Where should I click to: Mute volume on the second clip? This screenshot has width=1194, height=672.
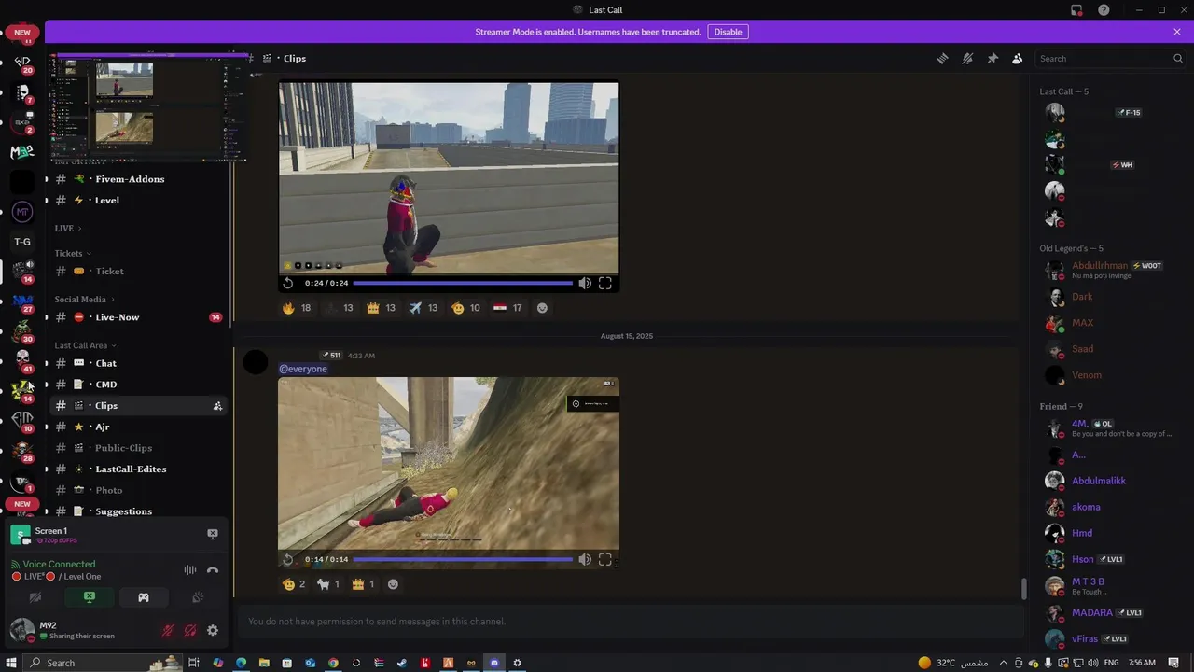coord(585,559)
